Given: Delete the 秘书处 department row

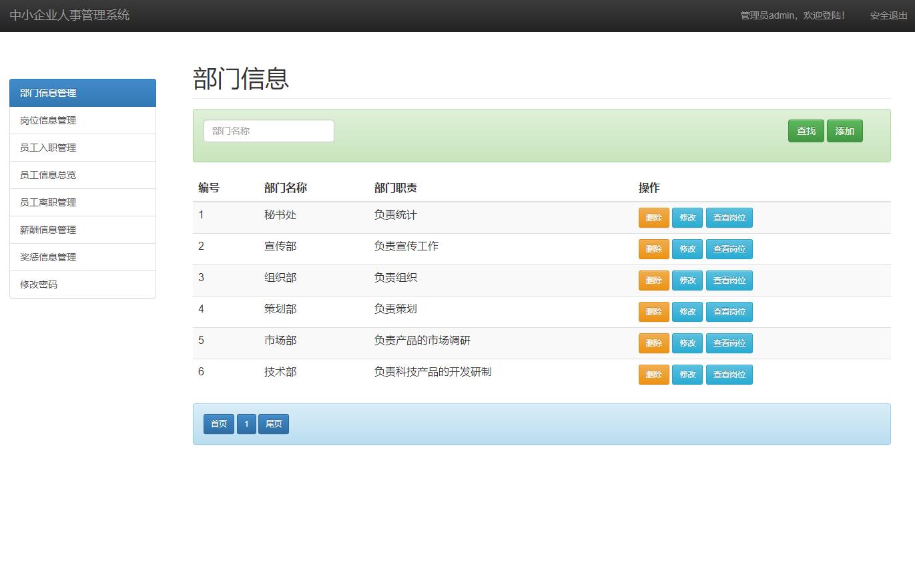Looking at the screenshot, I should [x=653, y=217].
